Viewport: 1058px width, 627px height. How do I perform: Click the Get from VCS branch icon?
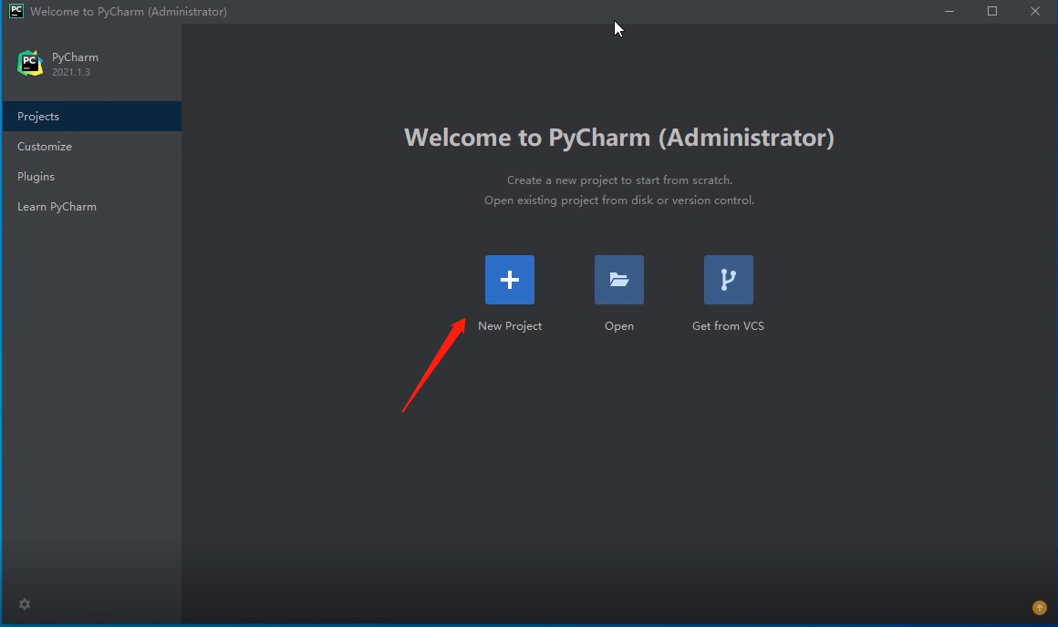click(x=728, y=280)
